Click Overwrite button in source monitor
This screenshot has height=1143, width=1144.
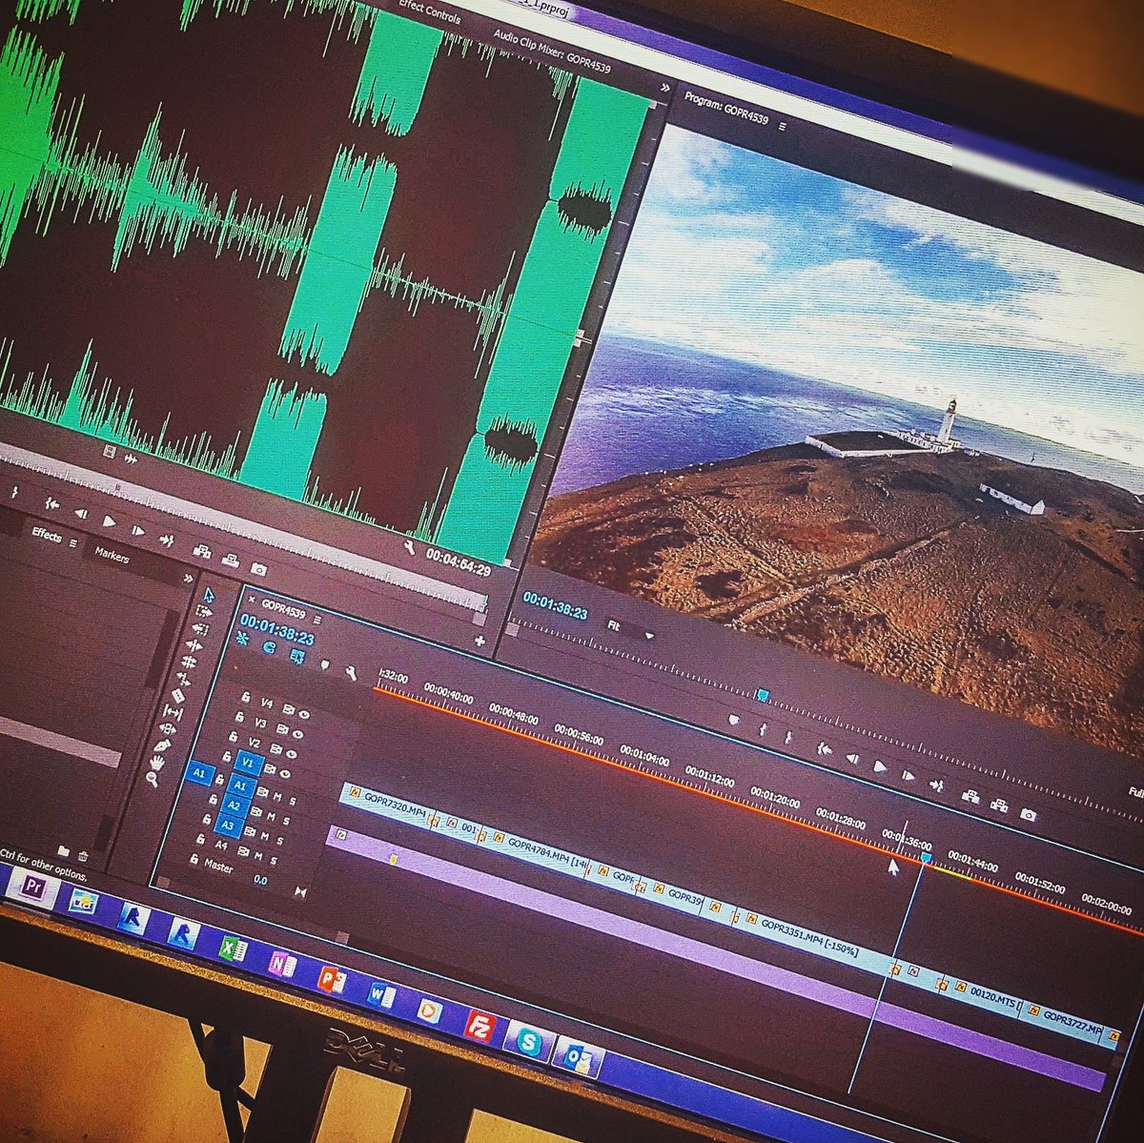pos(231,561)
